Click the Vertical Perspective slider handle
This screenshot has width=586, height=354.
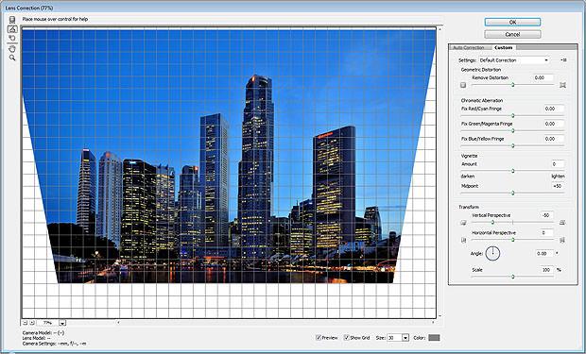492,222
